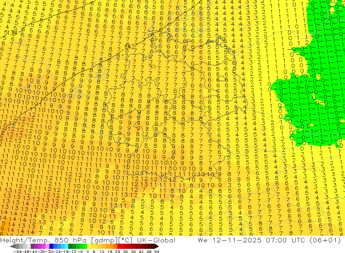Click the '0' legend scale value
The image size is (345, 253).
coord(88,252)
